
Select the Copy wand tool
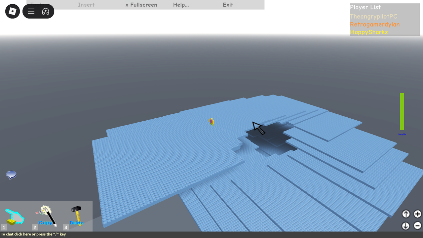coord(46,216)
